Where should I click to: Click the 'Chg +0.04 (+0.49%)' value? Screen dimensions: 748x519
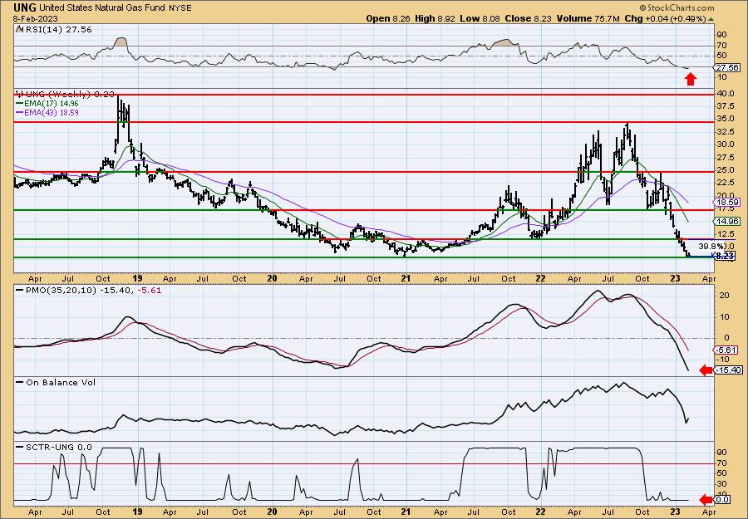[667, 18]
